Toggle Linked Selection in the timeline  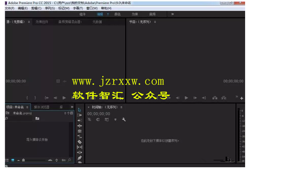point(106,119)
